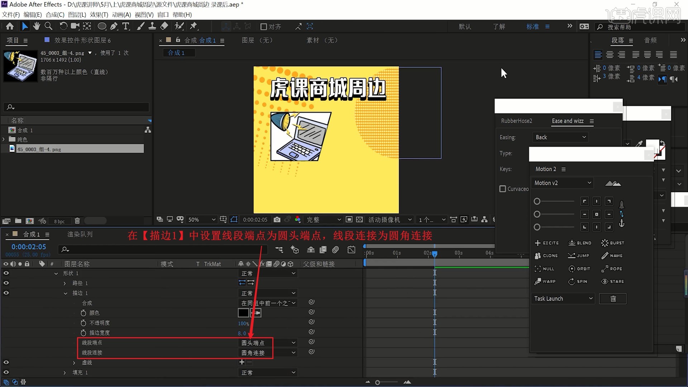
Task: Open the 完整 resolution dropdown
Action: pyautogui.click(x=323, y=219)
